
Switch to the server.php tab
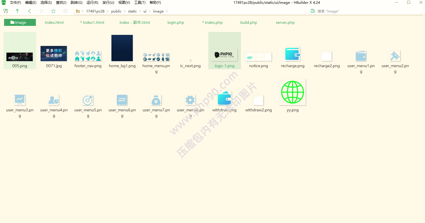pyautogui.click(x=285, y=22)
